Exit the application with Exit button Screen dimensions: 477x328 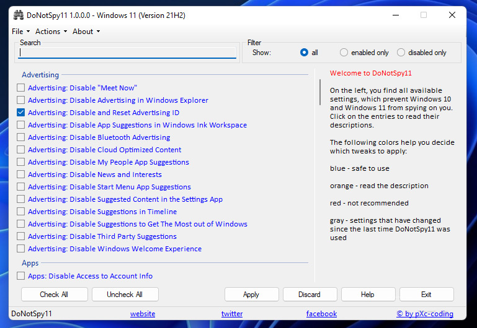[427, 295]
